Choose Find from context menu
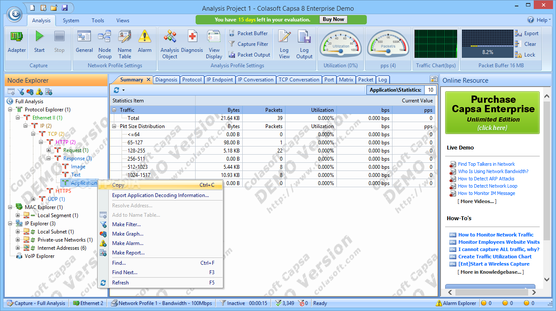The image size is (556, 311). pos(161,263)
